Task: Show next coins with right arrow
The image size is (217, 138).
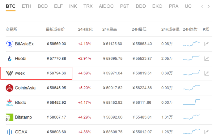Action: (209, 6)
